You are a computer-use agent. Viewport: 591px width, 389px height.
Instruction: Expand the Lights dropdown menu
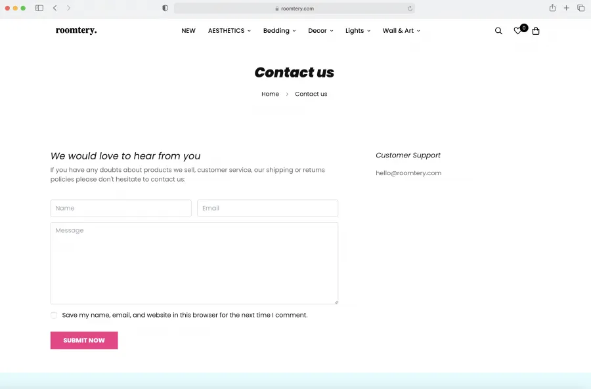pos(358,31)
